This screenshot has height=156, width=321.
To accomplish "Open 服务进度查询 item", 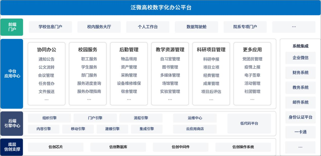I will coord(89,83).
